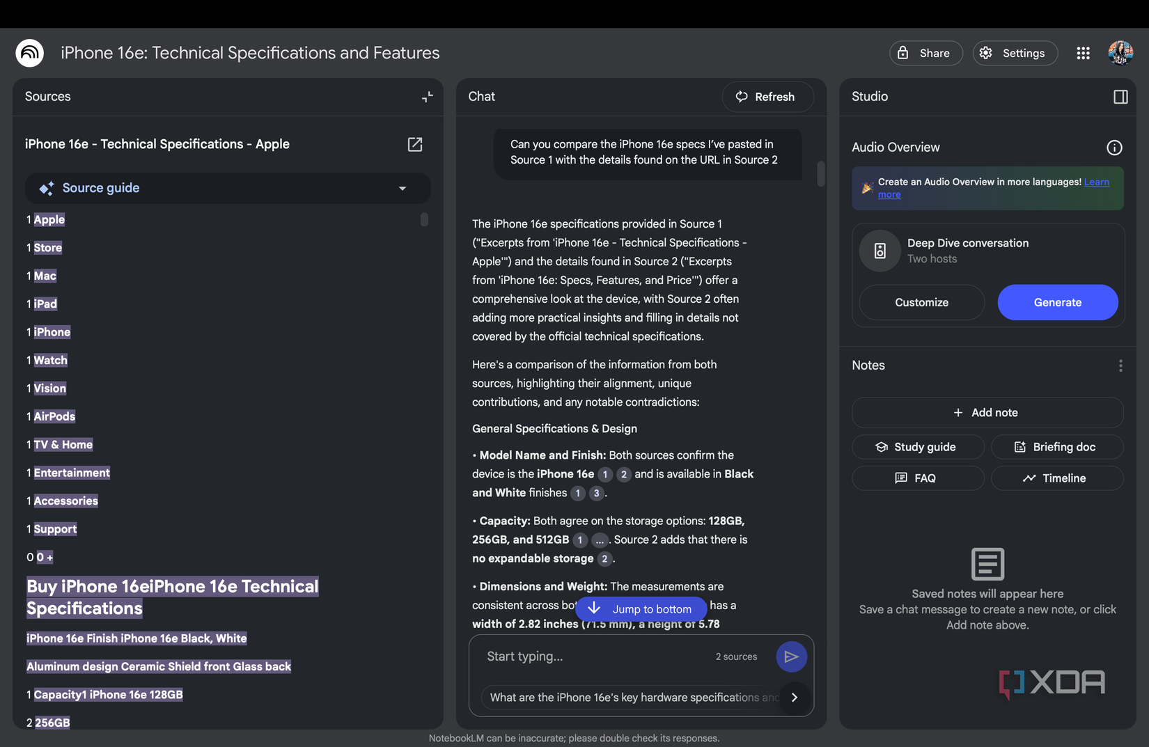Expand more citations ellipsis after 512GB
The width and height of the screenshot is (1149, 747).
tap(600, 540)
